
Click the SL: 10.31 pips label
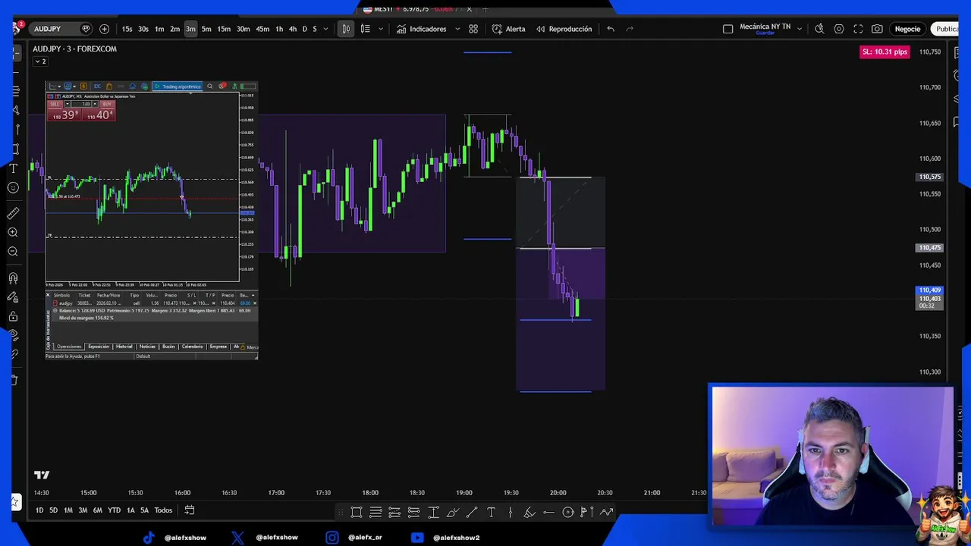(885, 52)
